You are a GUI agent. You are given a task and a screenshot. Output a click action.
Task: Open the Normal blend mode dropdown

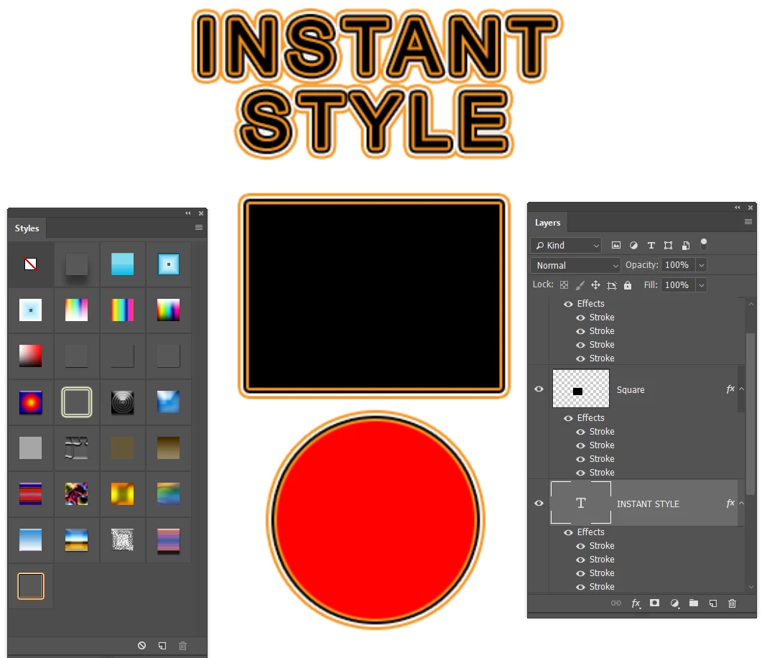(x=576, y=265)
